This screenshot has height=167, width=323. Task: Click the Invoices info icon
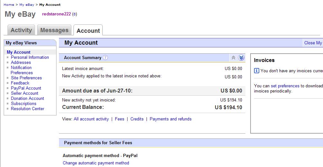tap(256, 71)
